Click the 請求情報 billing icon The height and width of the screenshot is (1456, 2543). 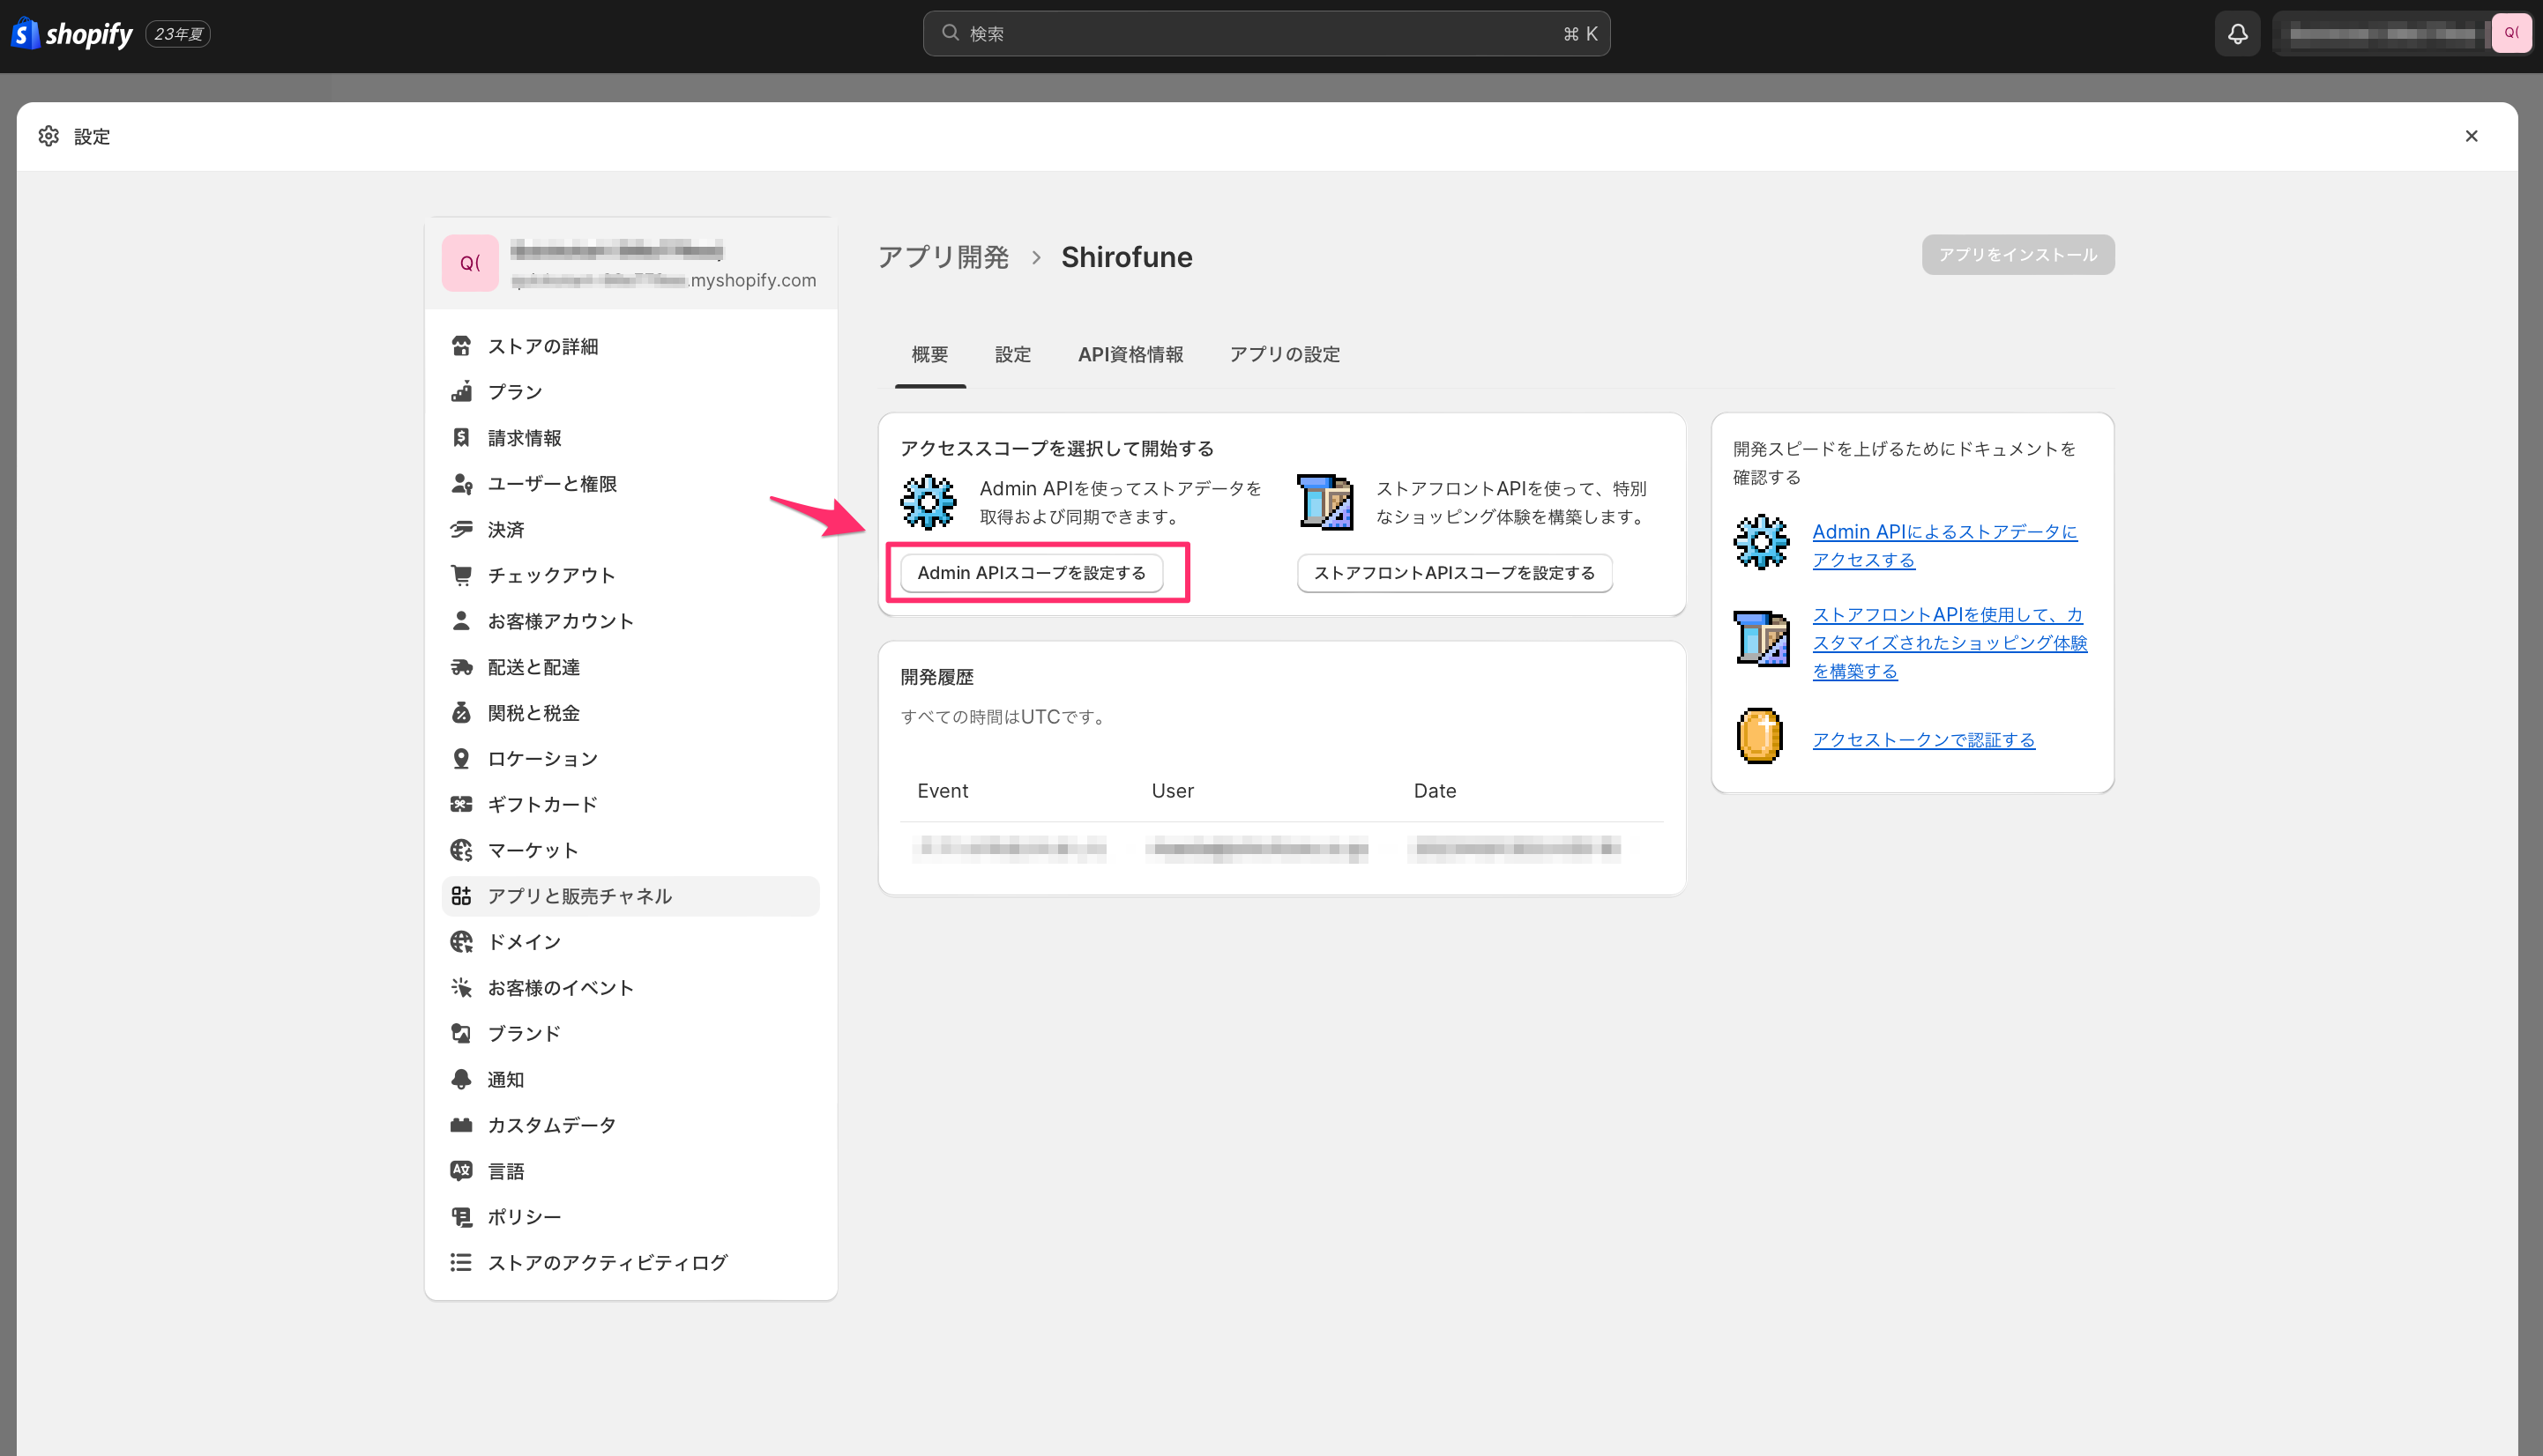click(461, 438)
